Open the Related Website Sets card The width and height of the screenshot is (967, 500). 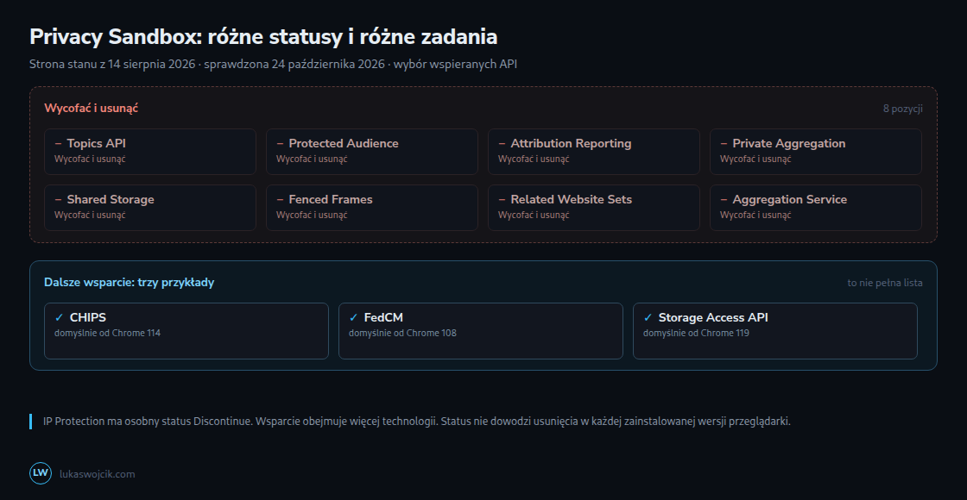pos(594,208)
